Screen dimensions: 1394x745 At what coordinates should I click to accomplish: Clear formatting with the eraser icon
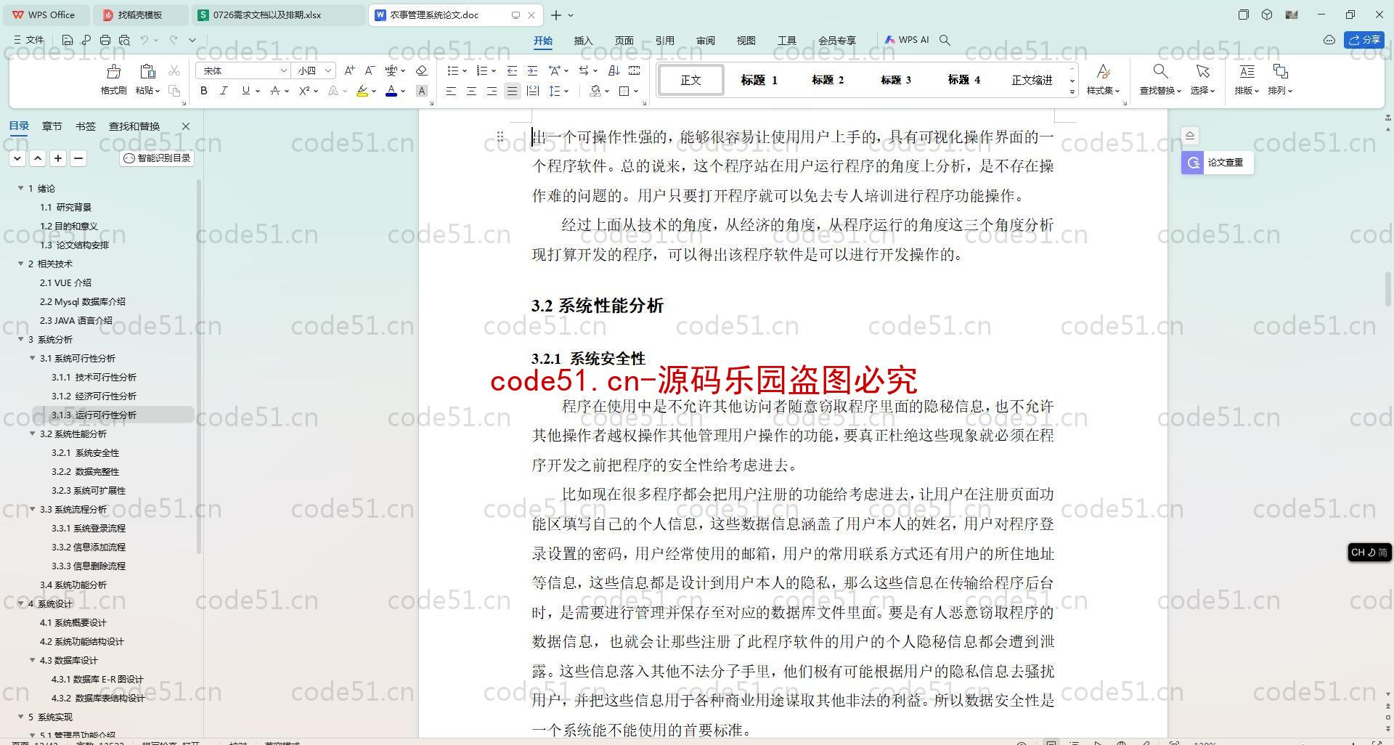tap(422, 70)
